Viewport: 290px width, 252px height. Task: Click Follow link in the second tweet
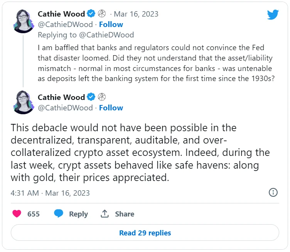[111, 108]
